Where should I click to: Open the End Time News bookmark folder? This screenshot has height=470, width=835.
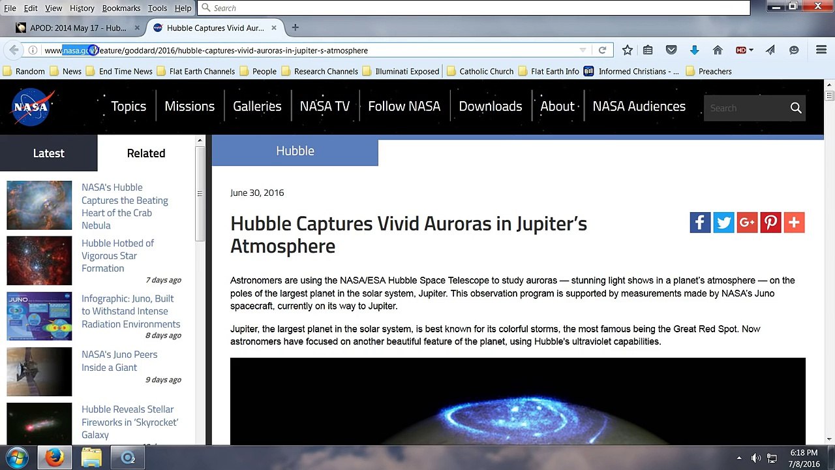(x=119, y=71)
